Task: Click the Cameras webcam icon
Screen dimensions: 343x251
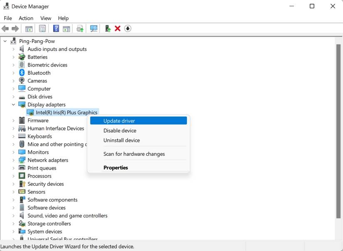Action: (22, 81)
